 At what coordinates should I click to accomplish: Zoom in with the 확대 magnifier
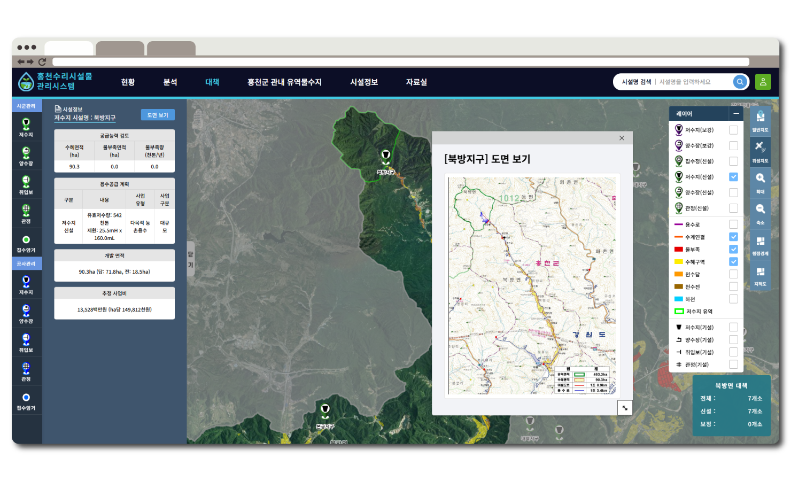(x=760, y=182)
